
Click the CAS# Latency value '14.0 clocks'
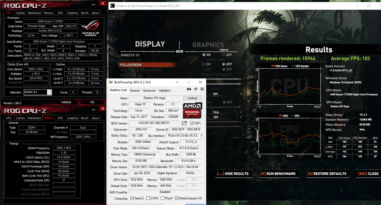click(x=63, y=157)
